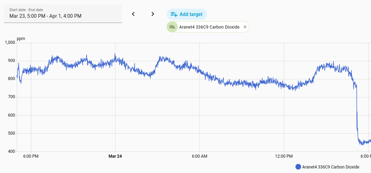Advance to the next date range
371x173 pixels.
152,14
